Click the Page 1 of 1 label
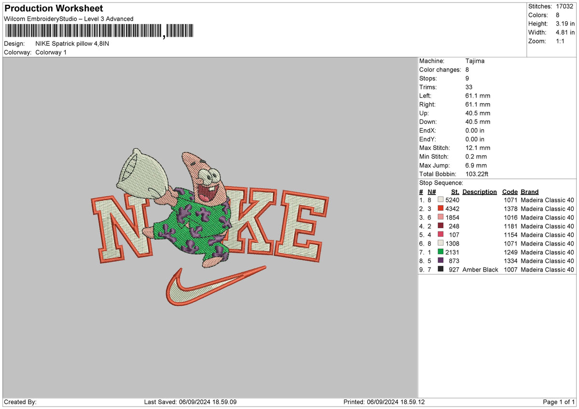 [x=560, y=402]
